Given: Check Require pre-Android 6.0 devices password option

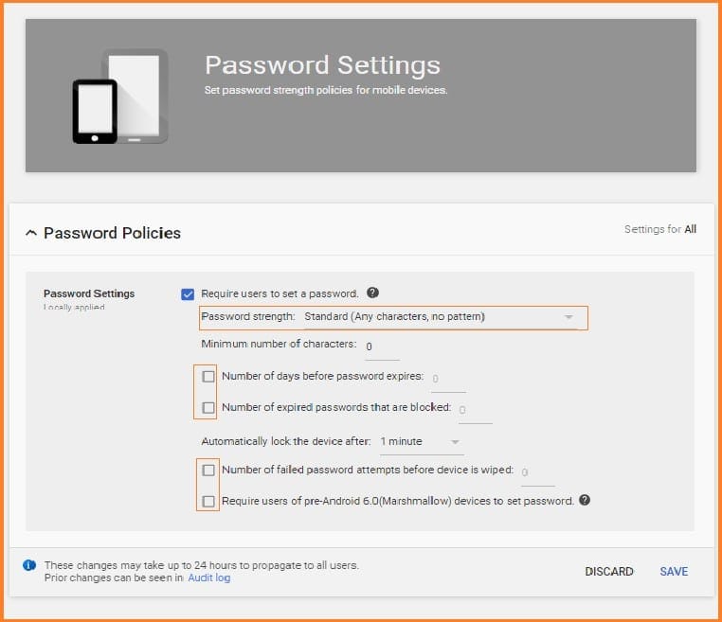Looking at the screenshot, I should point(208,501).
